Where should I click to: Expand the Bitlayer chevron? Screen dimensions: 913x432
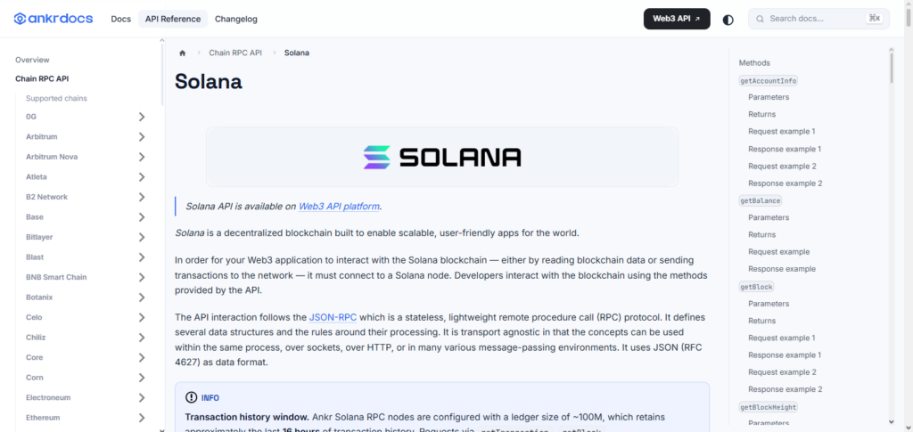tap(142, 237)
